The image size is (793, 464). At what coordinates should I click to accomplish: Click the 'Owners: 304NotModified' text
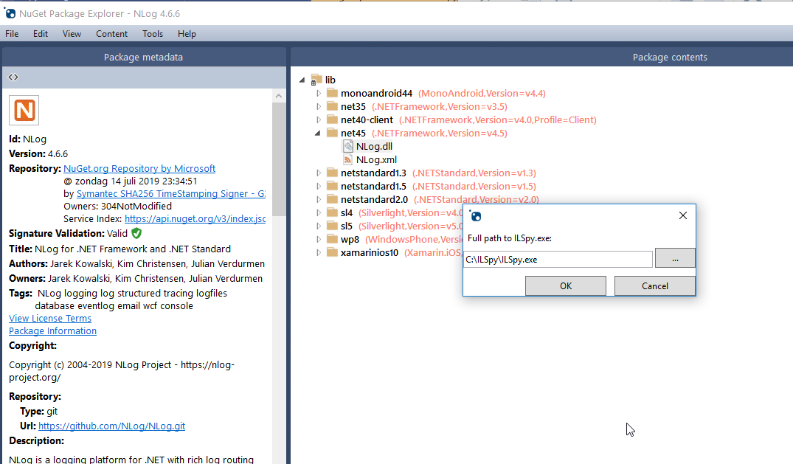point(118,207)
